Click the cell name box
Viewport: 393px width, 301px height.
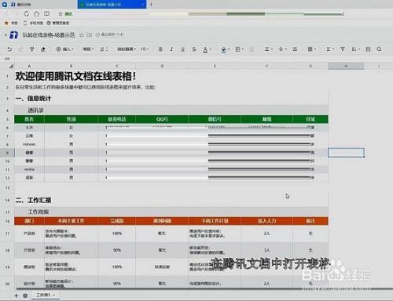[x=7, y=59]
